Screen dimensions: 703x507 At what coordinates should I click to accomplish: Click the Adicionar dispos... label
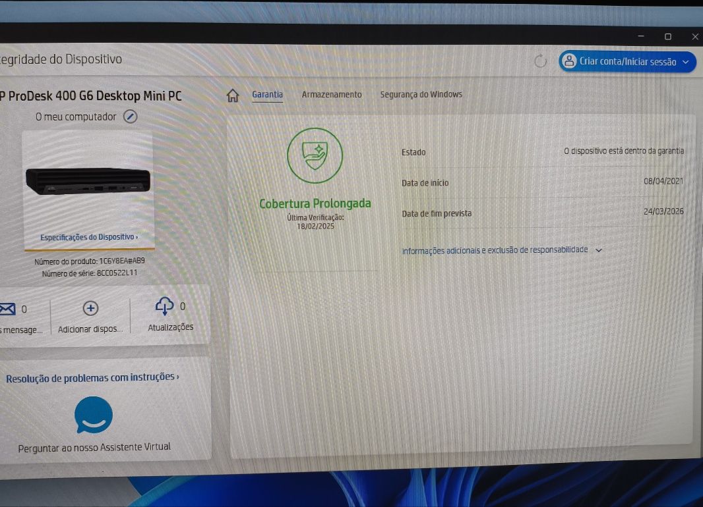click(90, 329)
